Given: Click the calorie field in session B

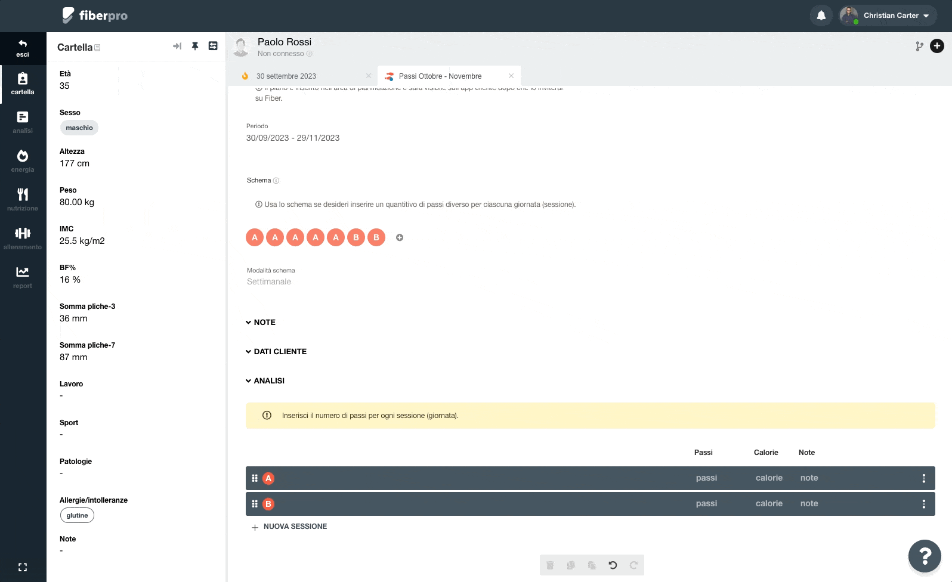Looking at the screenshot, I should [769, 503].
